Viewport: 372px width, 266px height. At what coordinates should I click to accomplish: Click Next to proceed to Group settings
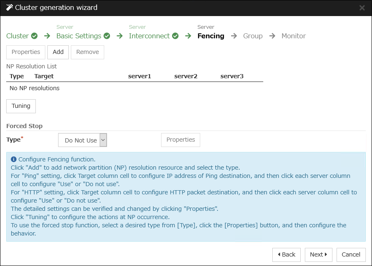click(318, 254)
